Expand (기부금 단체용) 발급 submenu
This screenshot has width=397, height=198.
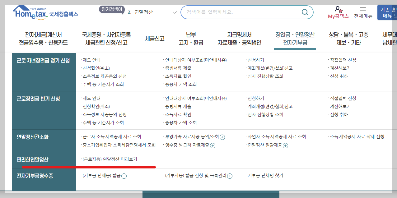tap(124, 176)
